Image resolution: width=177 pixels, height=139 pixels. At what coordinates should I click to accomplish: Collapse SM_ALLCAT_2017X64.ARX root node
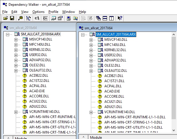tap(83, 35)
